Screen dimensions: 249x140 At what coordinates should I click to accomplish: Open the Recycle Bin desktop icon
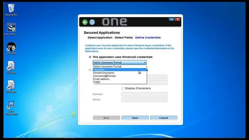coord(11,10)
